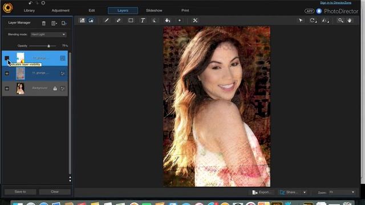Switch to the Slideshow tab

click(154, 10)
